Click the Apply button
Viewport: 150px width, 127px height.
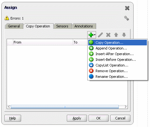pyautogui.click(x=77, y=118)
